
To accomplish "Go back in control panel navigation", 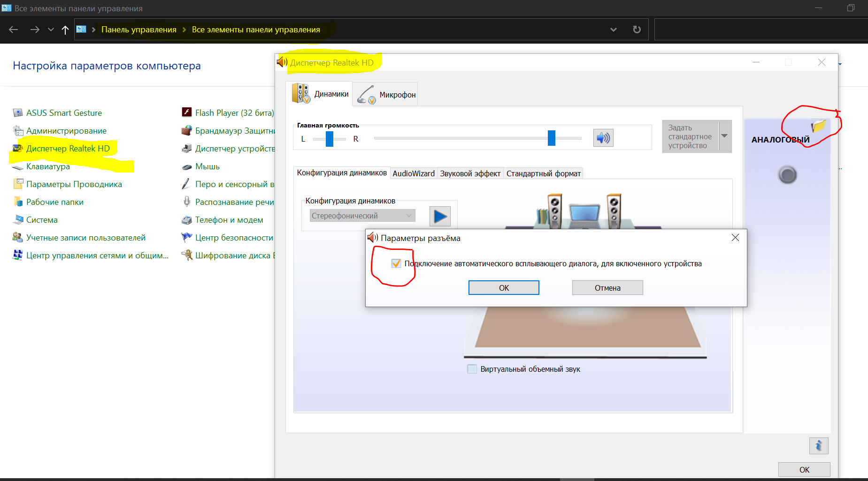I will click(14, 30).
